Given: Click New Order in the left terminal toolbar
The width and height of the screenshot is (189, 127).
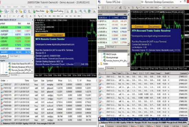Looking at the screenshot, I should click(x=39, y=11).
